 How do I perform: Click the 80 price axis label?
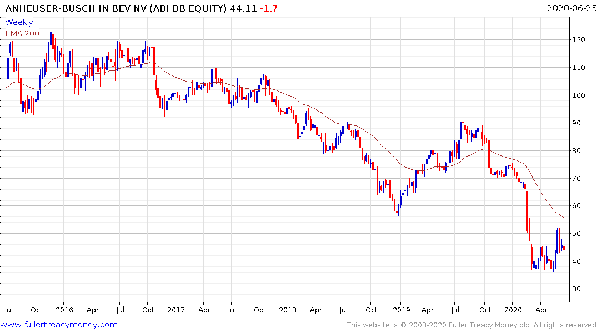coord(576,151)
